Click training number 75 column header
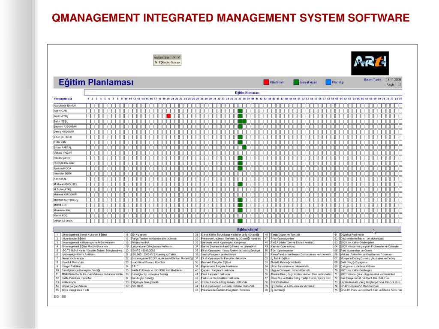This screenshot has width=439, height=329. click(400, 99)
